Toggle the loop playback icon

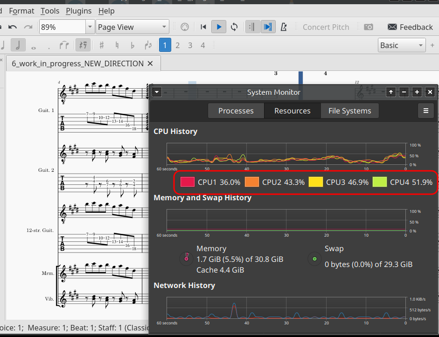pos(234,27)
